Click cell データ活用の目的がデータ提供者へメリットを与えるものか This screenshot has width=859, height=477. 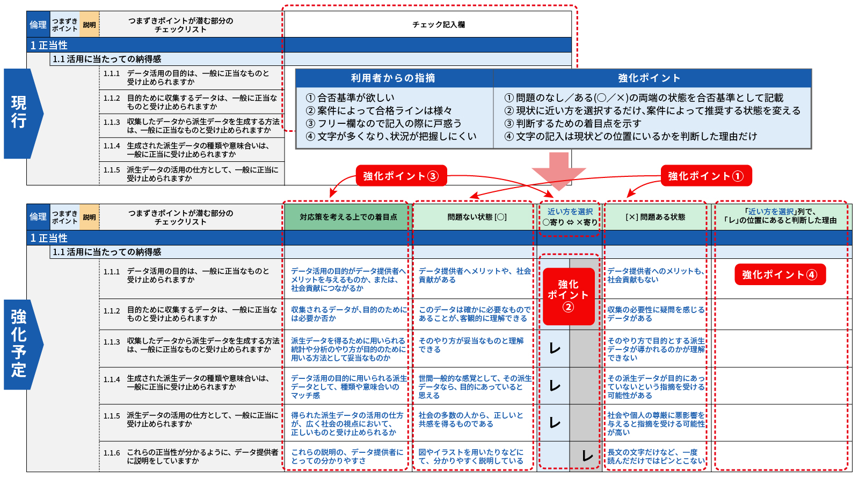point(348,279)
